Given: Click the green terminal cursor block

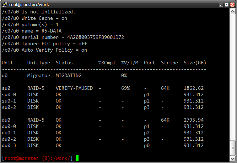Looking at the screenshot, I should coord(77,158).
